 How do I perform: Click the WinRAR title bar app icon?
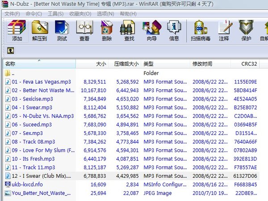(4, 4)
